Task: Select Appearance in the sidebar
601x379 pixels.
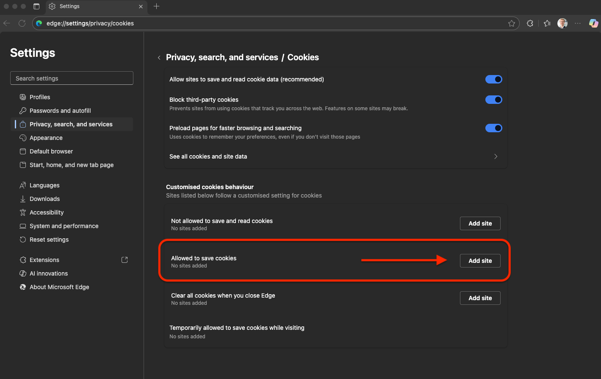Action: click(46, 138)
